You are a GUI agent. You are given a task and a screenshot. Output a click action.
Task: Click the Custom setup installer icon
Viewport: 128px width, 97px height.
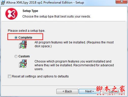tap(23, 63)
